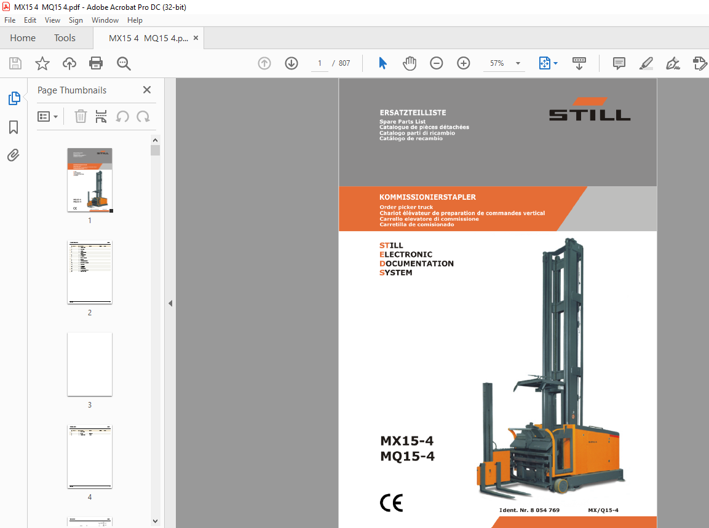This screenshot has width=709, height=528.
Task: Open the Find text magnifier tool
Action: (x=124, y=63)
